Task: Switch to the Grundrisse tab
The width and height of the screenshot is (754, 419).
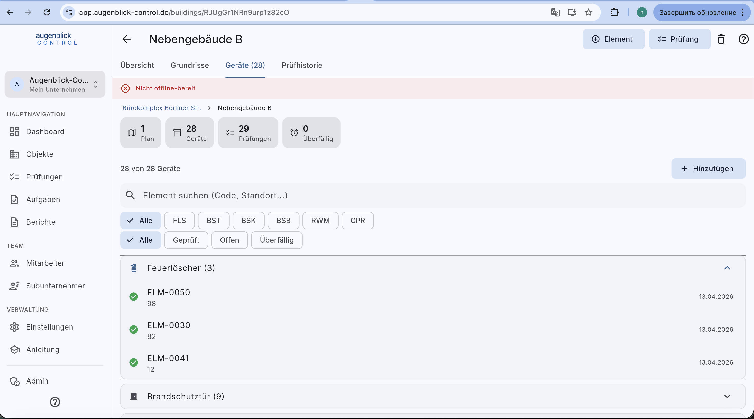Action: tap(190, 65)
